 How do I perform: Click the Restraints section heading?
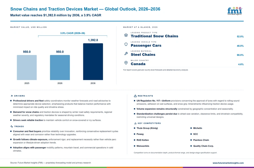coord(145,96)
